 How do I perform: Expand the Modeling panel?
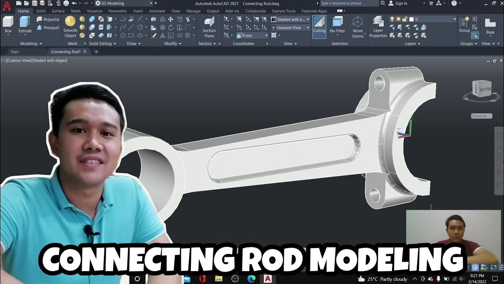pos(31,43)
